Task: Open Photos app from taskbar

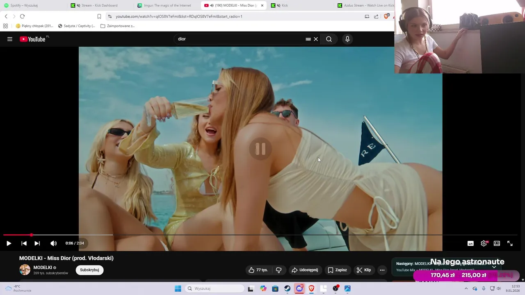Action: click(x=347, y=288)
